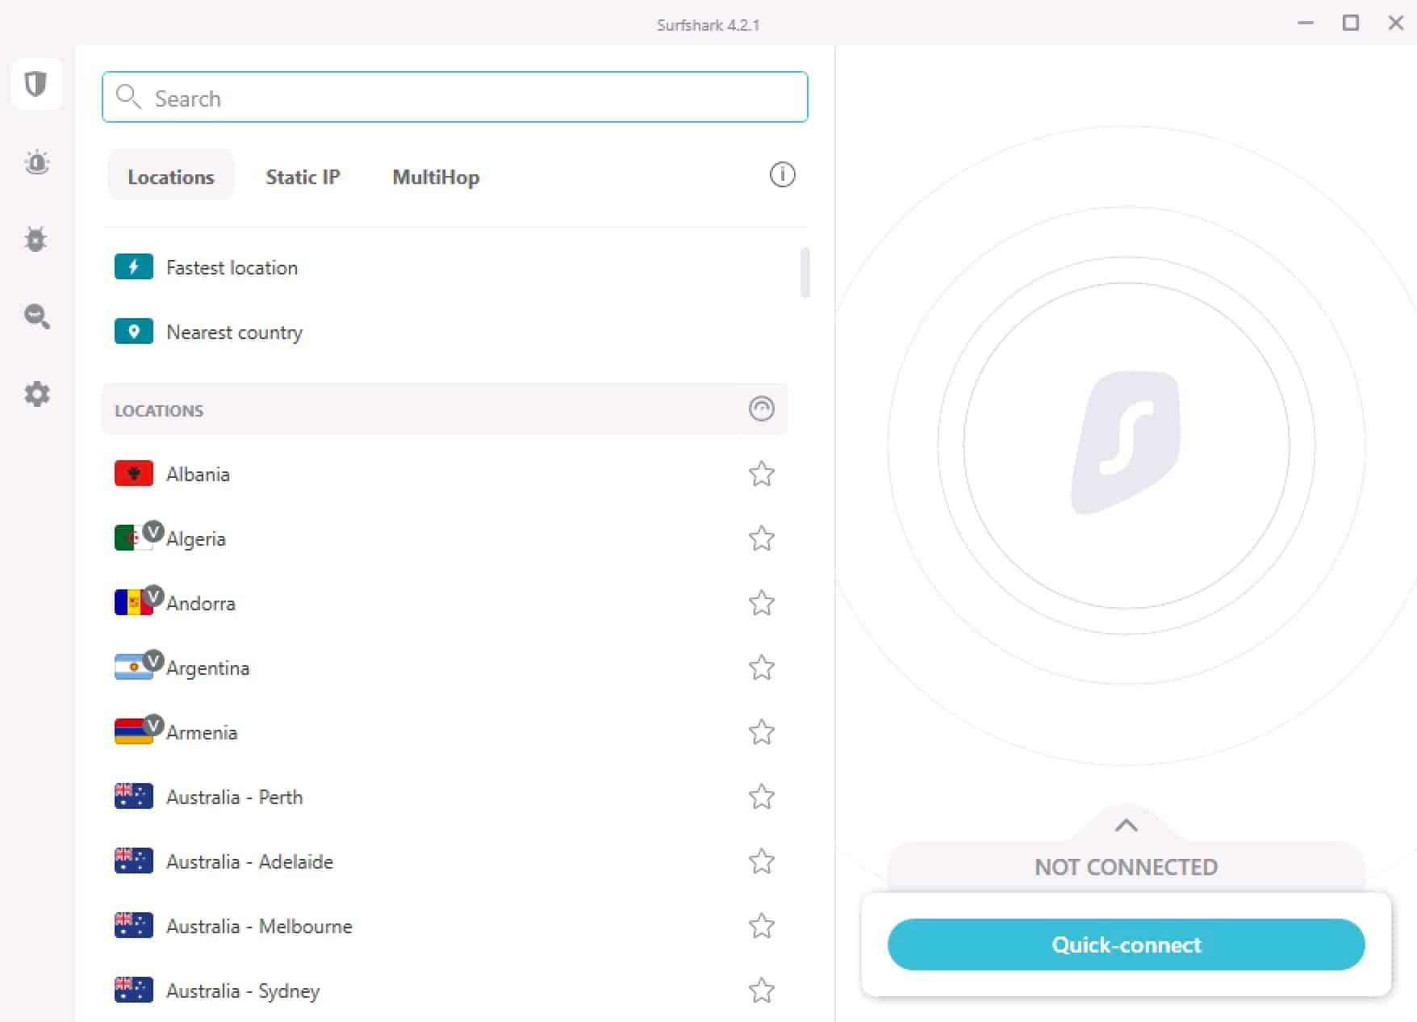Favorite Albania using its star
1417x1022 pixels.
[x=762, y=474]
